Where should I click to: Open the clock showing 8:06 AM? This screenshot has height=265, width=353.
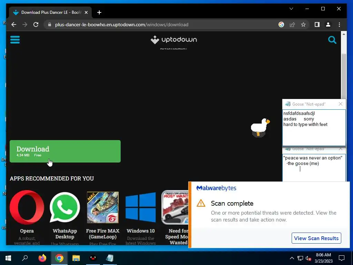click(x=323, y=258)
